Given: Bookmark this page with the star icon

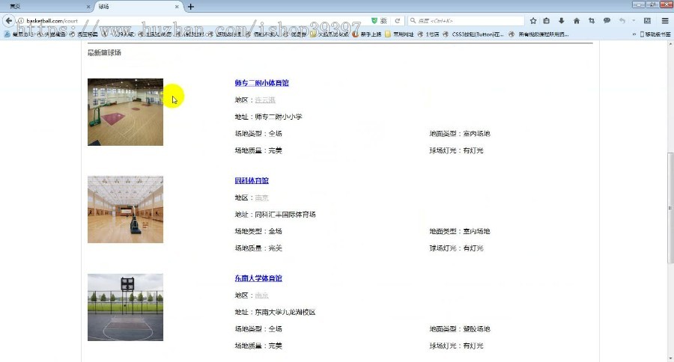Looking at the screenshot, I should tap(533, 21).
